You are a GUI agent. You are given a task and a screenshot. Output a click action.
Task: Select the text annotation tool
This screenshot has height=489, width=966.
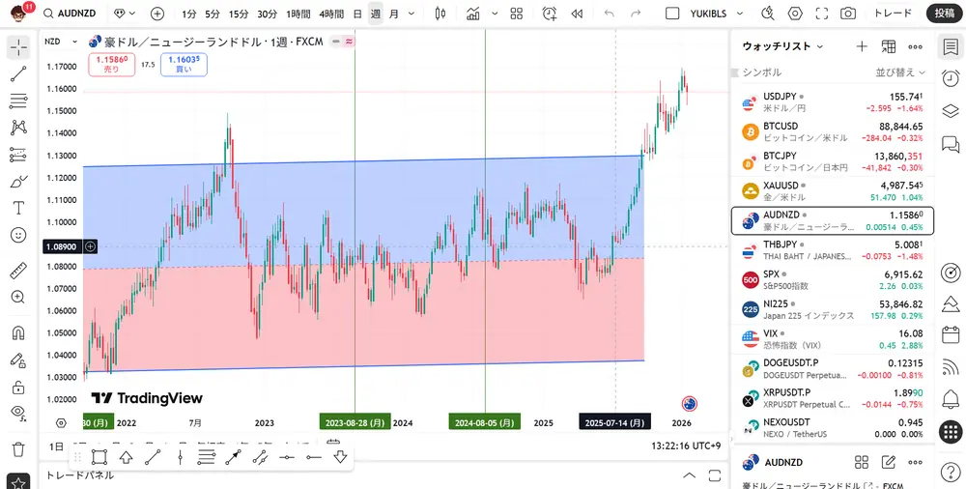coord(18,208)
